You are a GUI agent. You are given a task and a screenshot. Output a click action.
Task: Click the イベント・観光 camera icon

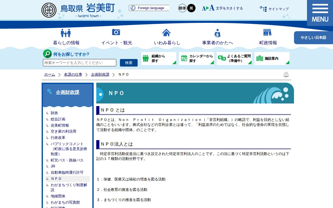(x=116, y=32)
